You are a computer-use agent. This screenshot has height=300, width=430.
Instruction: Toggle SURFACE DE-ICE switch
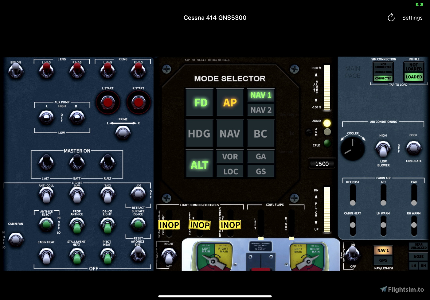click(138, 224)
